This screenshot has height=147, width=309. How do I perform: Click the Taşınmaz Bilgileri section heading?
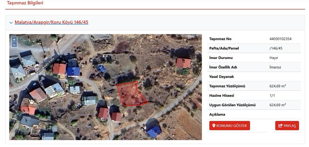point(25,3)
